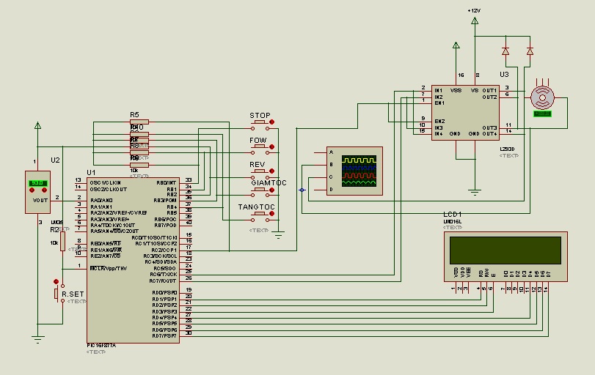Click the STOP push button symbol
Screen dimensions: 595x375
pyautogui.click(x=260, y=125)
